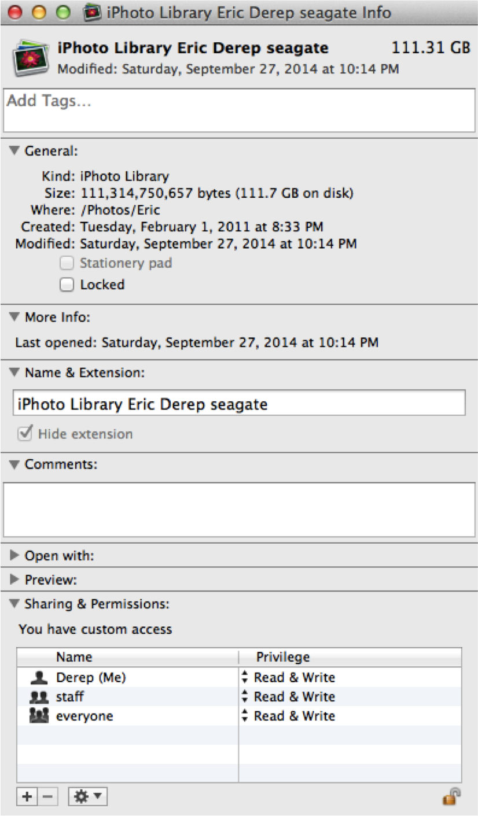Click the Add Tags field
Image resolution: width=478 pixels, height=816 pixels.
(x=239, y=110)
